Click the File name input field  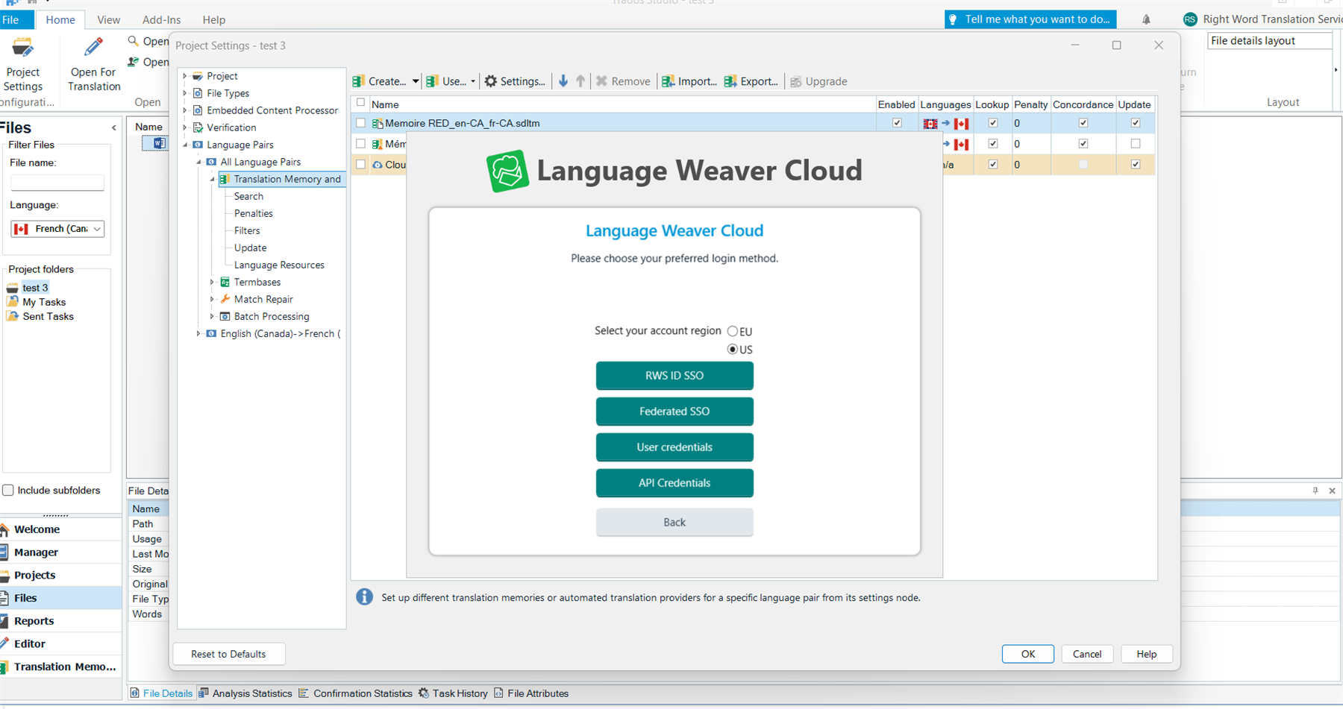coord(57,183)
